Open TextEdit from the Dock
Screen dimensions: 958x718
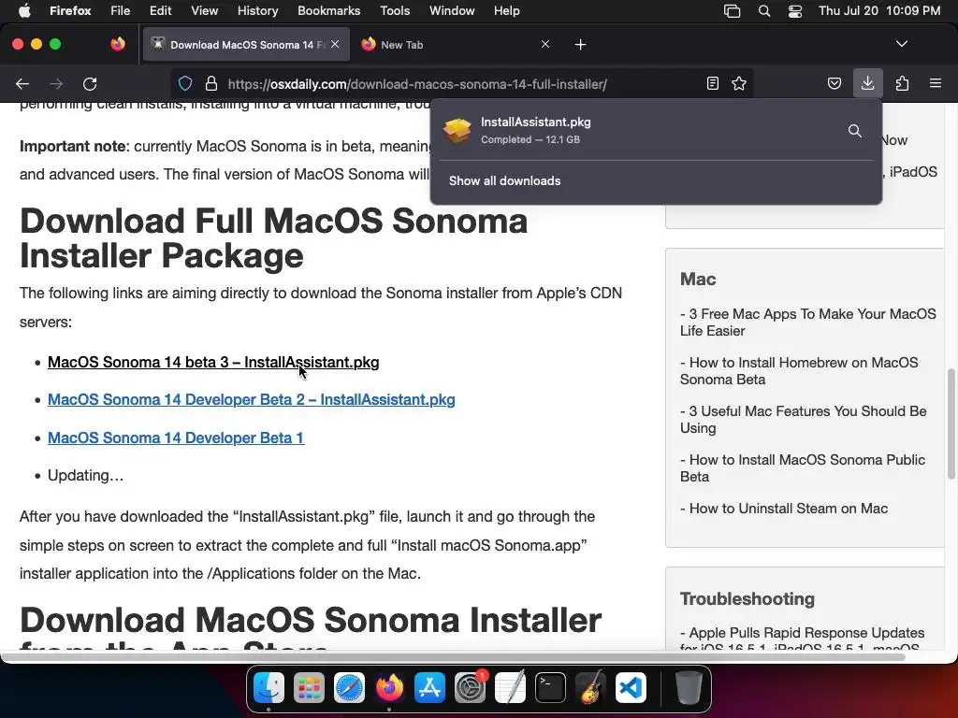[x=510, y=688]
